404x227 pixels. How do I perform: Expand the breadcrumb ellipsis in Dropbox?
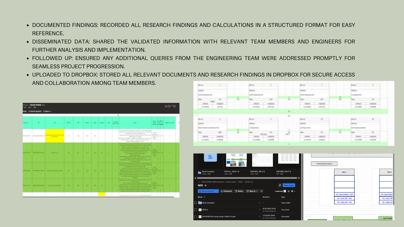(x=199, y=181)
